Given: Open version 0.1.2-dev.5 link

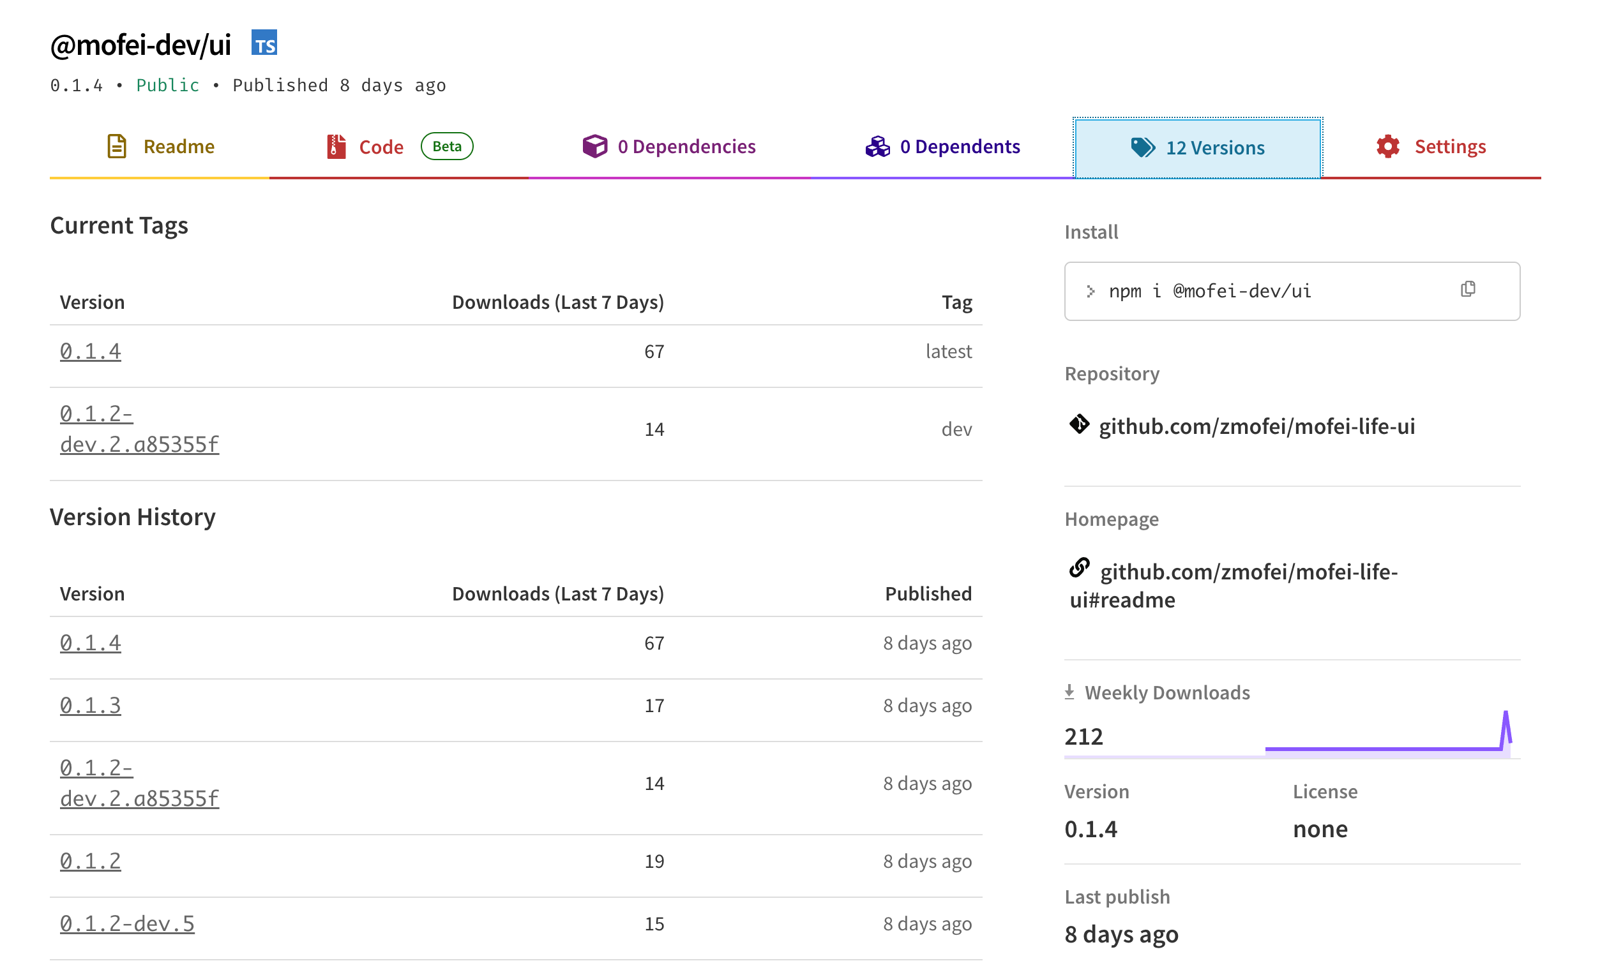Looking at the screenshot, I should tap(127, 923).
